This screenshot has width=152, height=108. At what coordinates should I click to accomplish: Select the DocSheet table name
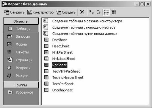pos(60,40)
